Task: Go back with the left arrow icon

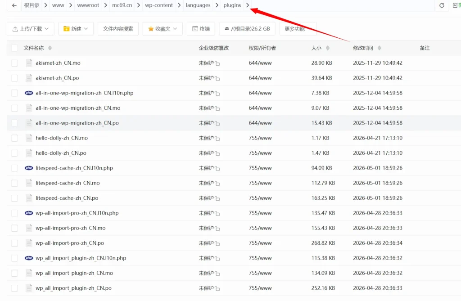Action: (14, 5)
